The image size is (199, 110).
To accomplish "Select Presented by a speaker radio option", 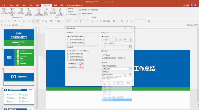I will [x=69, y=36].
